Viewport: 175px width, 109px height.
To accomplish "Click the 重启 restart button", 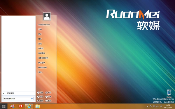I will 48,101.
